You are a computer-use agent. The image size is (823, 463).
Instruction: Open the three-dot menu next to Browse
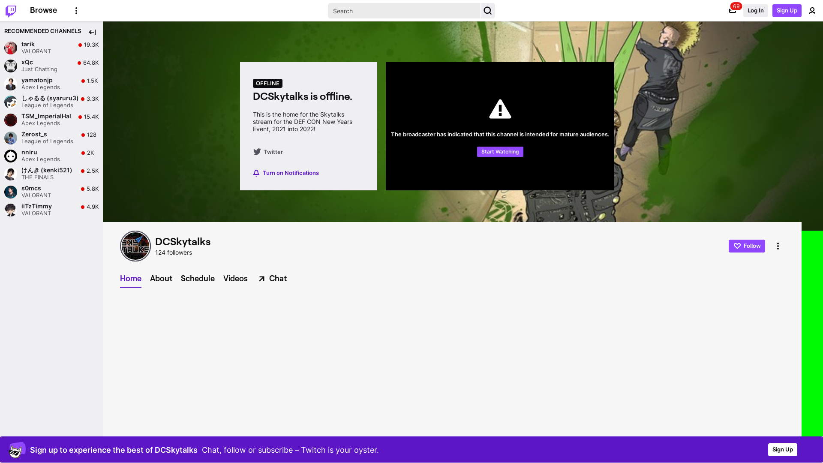[76, 11]
